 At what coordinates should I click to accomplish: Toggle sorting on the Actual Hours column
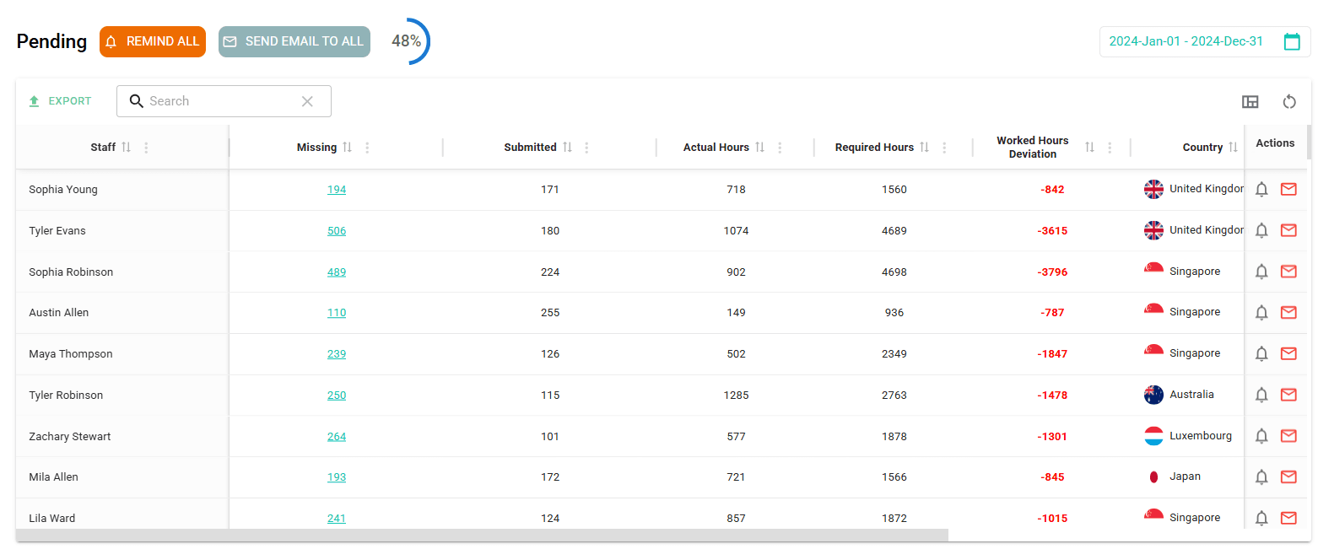pyautogui.click(x=760, y=147)
